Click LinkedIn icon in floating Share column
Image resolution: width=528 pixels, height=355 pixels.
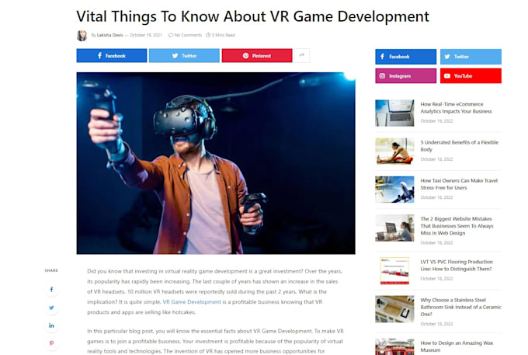coord(51,325)
